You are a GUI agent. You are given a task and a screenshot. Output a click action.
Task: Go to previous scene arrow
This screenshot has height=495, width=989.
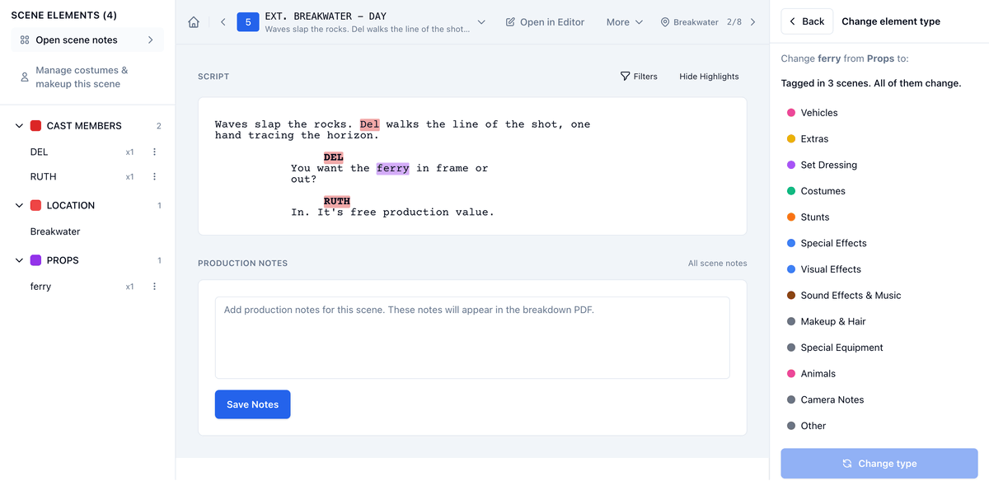(x=223, y=22)
